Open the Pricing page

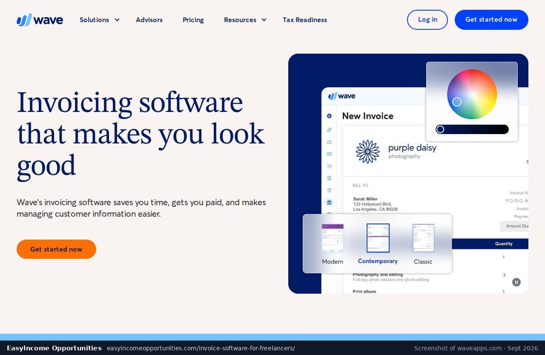pos(193,20)
